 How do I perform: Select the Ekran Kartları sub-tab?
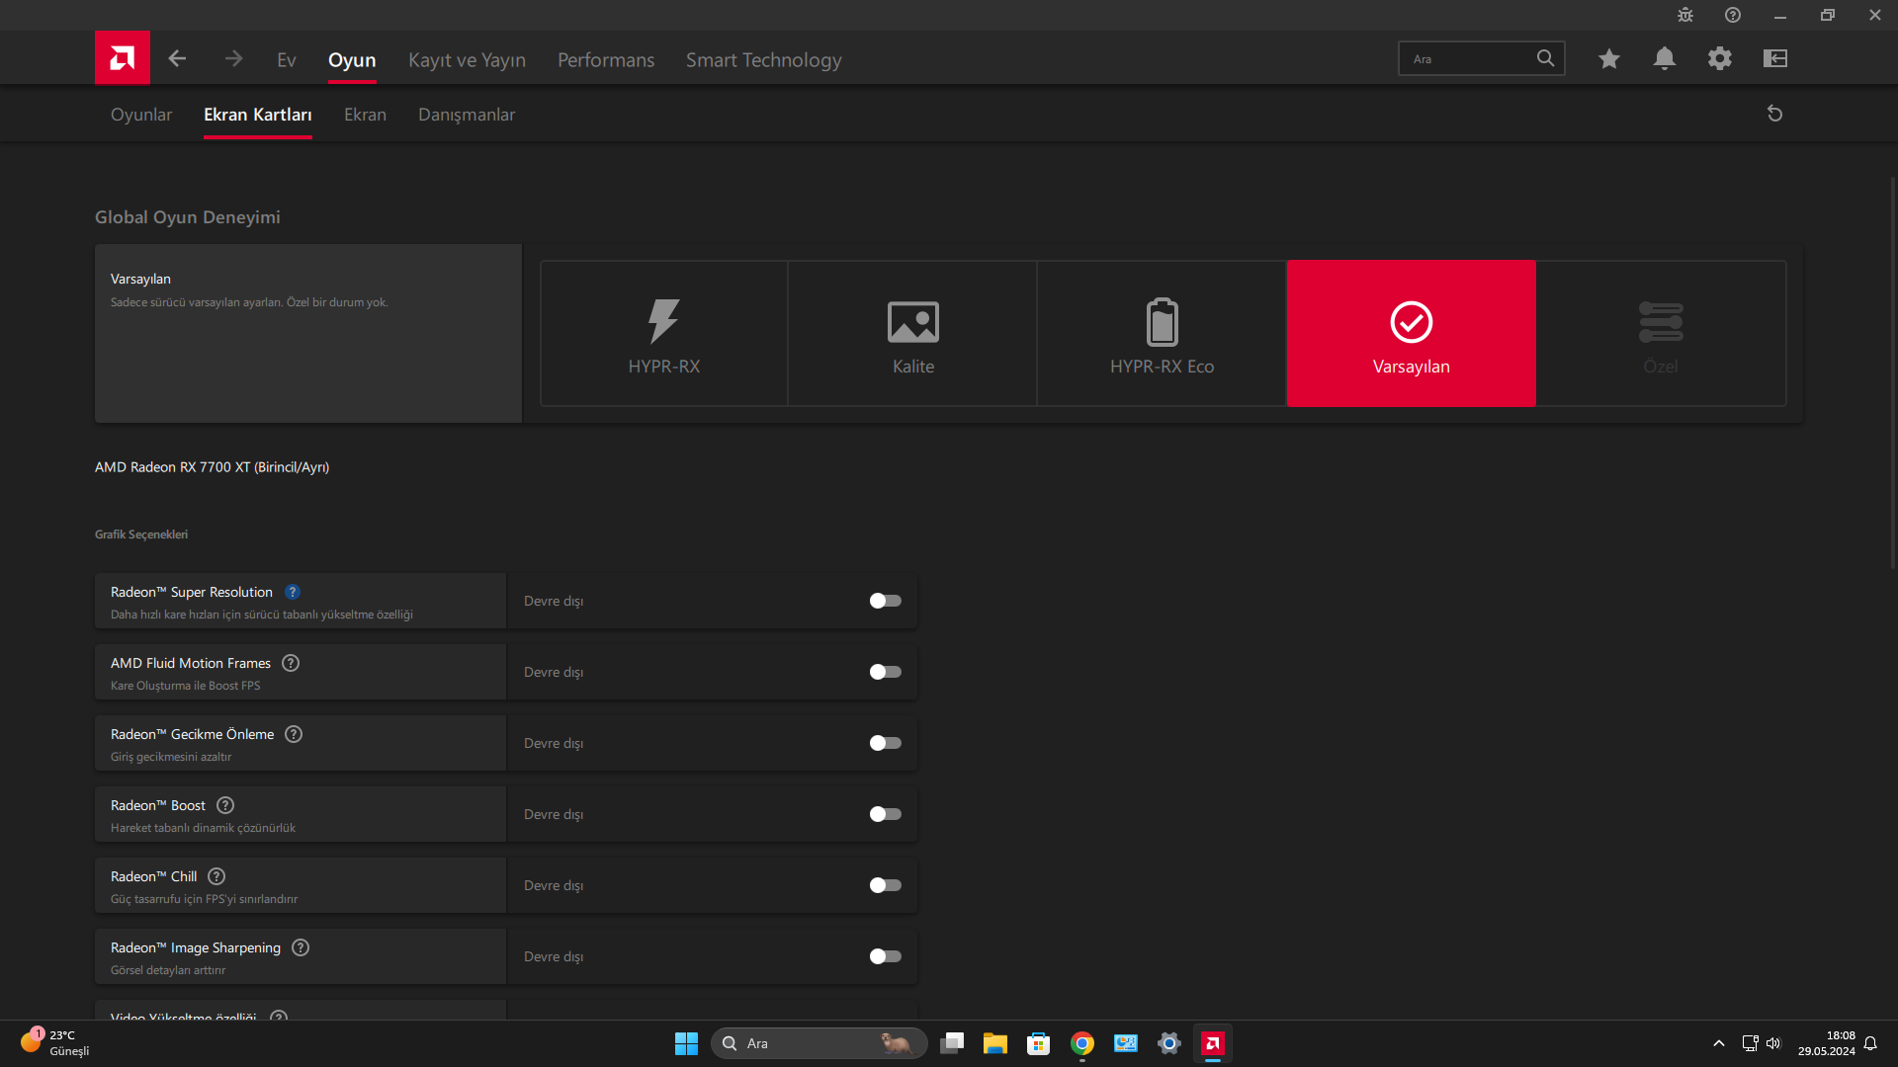(x=258, y=115)
